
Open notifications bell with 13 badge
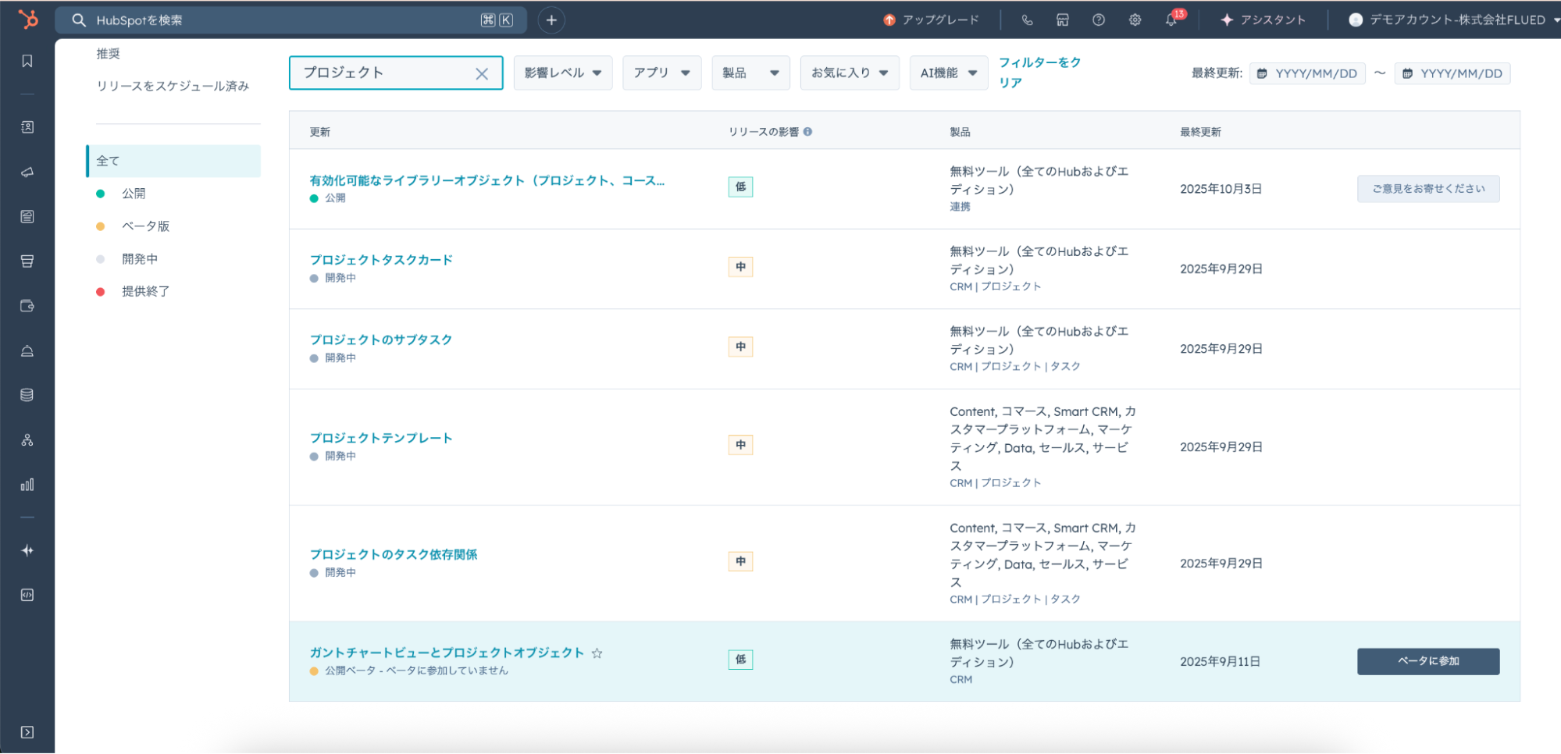1171,20
